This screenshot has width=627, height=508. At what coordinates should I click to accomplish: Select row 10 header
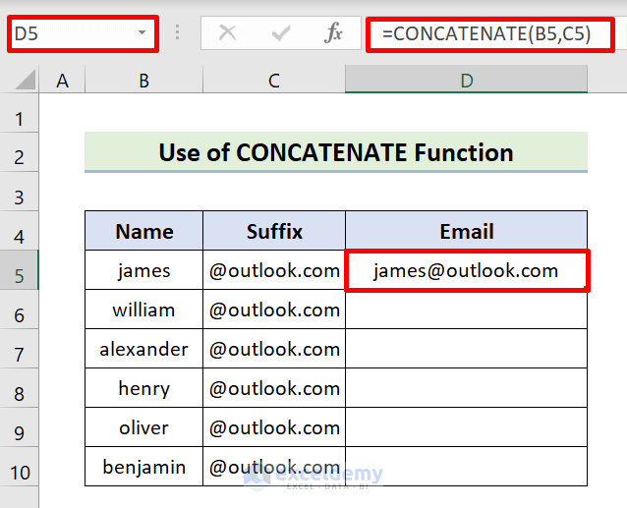click(20, 467)
